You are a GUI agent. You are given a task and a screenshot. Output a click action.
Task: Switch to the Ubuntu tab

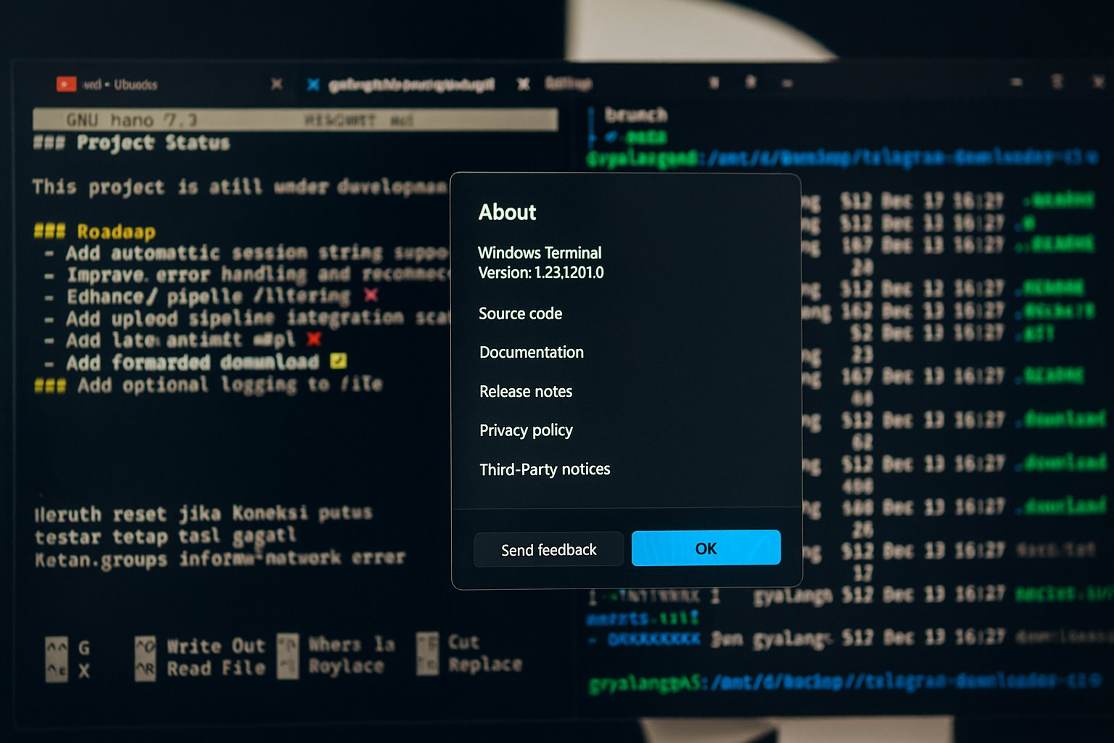[x=120, y=84]
